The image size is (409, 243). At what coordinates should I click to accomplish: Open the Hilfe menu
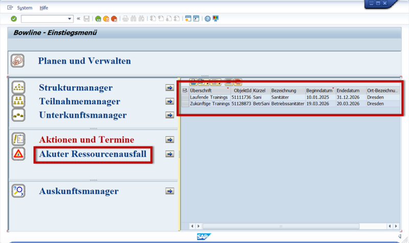[x=44, y=8]
